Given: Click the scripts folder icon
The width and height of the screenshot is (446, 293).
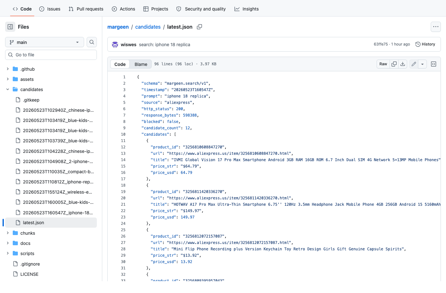Looking at the screenshot, I should [x=15, y=254].
